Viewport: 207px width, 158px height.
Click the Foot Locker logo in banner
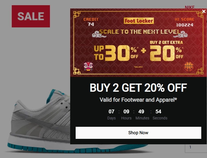(139, 21)
